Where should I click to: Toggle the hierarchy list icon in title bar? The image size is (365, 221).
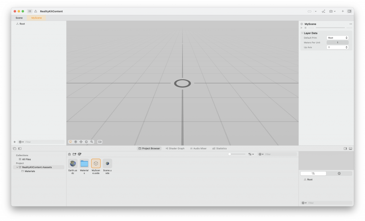pos(30,11)
